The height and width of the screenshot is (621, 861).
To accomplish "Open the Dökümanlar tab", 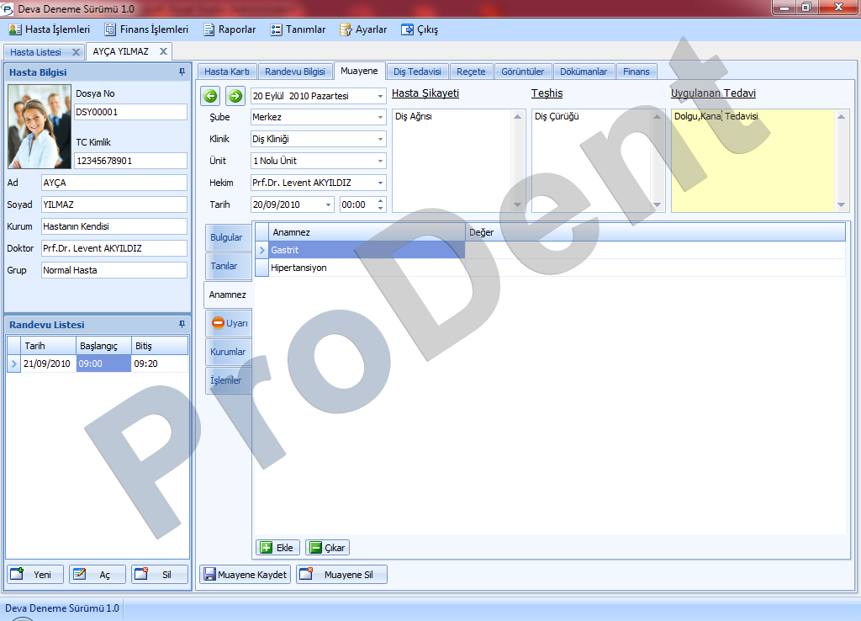I will [x=584, y=72].
